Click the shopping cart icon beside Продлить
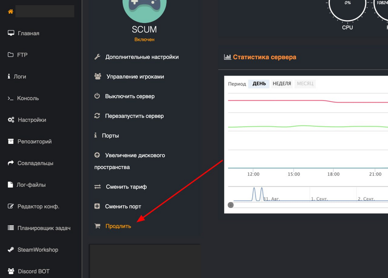This screenshot has height=278, width=388. coord(97,226)
